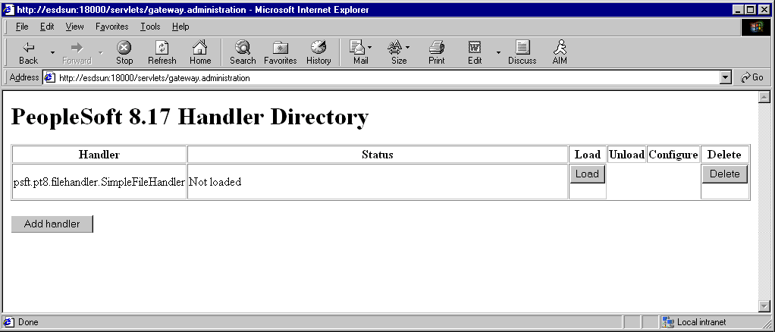Edit page with toolbar Edit button

(475, 53)
